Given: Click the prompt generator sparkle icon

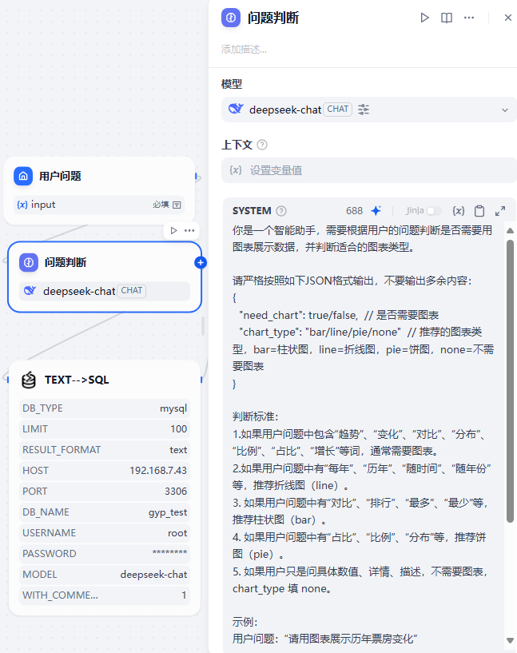Looking at the screenshot, I should point(376,211).
